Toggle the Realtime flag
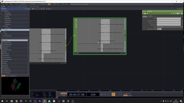Viewport: 184px width, 103px height. click(66, 4)
